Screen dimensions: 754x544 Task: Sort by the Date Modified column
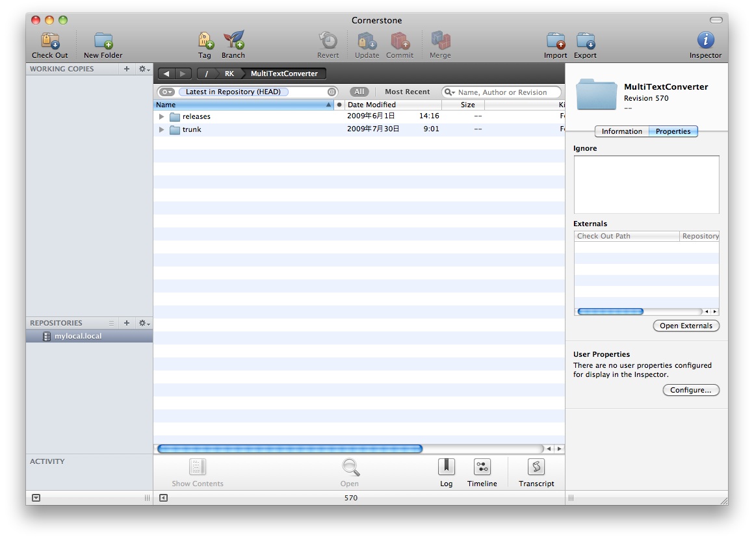pos(393,105)
